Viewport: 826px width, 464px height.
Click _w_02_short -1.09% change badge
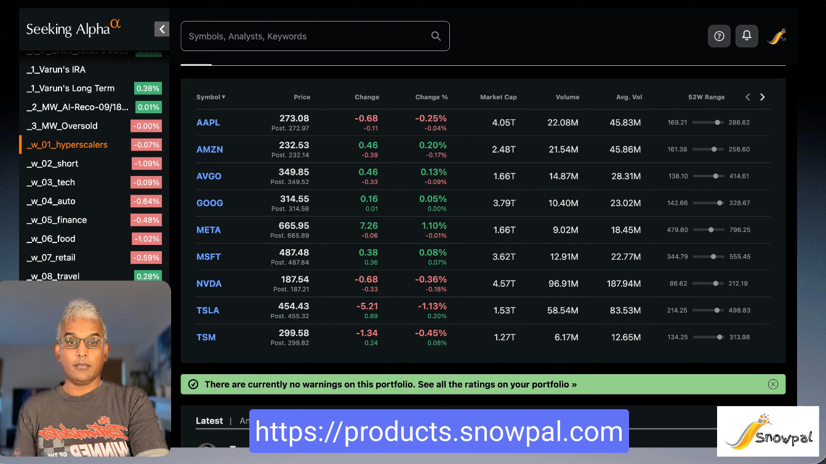146,164
